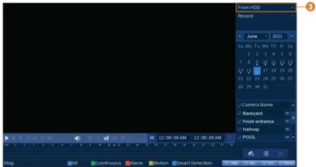The width and height of the screenshot is (316, 167).
Task: Toggle the audio speaker icon
Action: pyautogui.click(x=77, y=138)
